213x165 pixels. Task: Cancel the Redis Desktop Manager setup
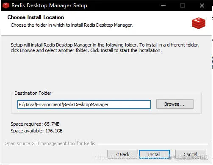click(x=191, y=154)
